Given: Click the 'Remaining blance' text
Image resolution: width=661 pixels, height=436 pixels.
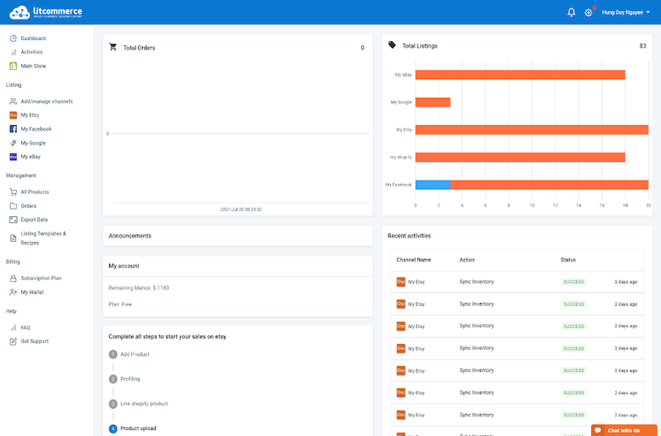Looking at the screenshot, I should point(139,288).
